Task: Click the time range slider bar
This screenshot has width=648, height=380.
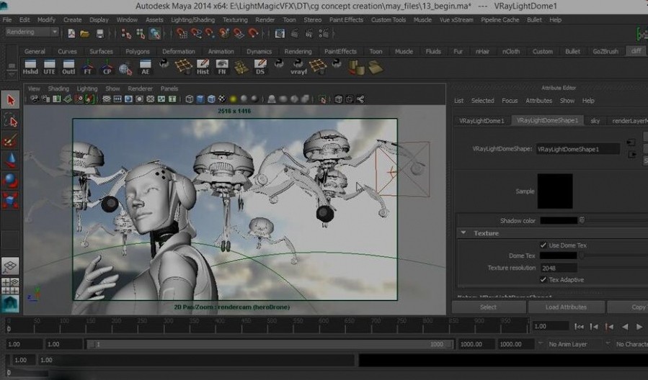Action: [269, 344]
